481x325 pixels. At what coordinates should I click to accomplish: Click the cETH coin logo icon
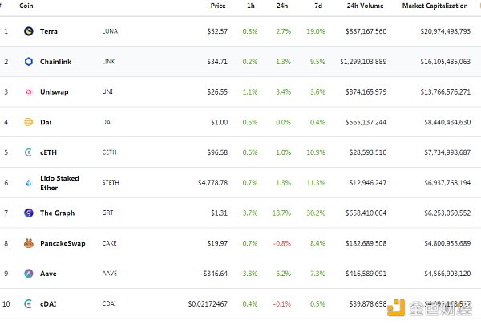[x=29, y=152]
